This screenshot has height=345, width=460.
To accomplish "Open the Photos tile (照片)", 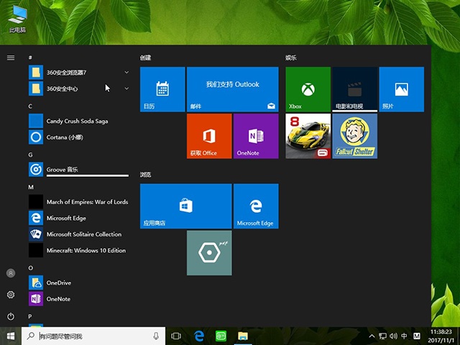I will tap(401, 89).
